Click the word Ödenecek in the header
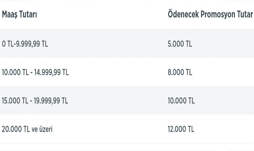 (x=183, y=15)
